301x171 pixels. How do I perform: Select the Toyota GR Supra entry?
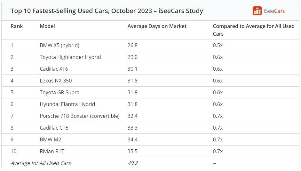[x=59, y=92]
